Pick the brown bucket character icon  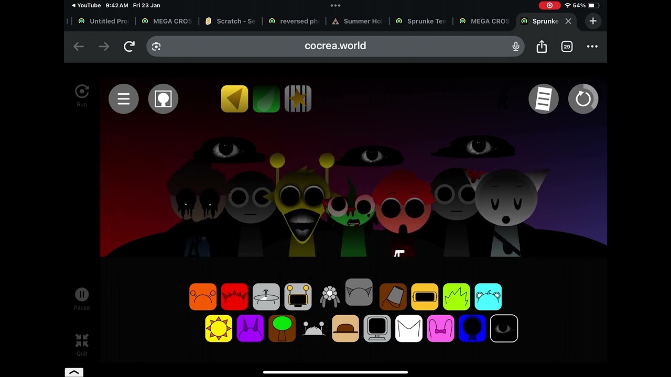393,297
